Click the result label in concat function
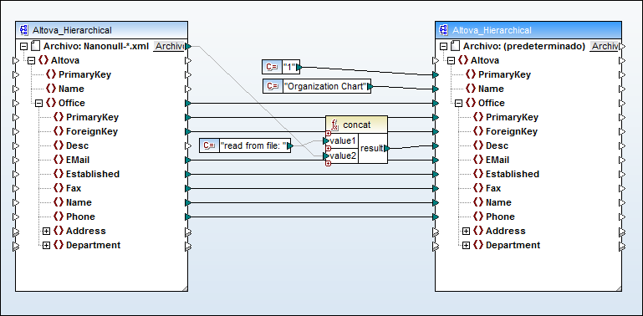Viewport: 643px width, 316px height. 371,148
